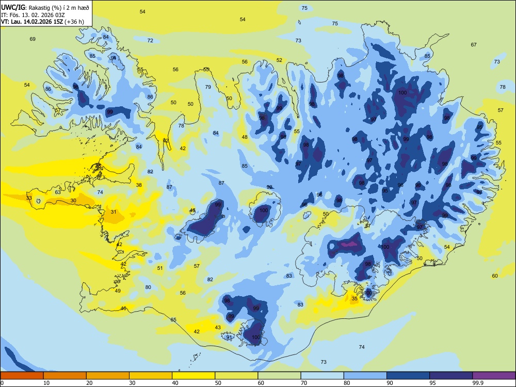Click the humidity value 52 on map
The width and height of the screenshot is (516, 387).
279,60
